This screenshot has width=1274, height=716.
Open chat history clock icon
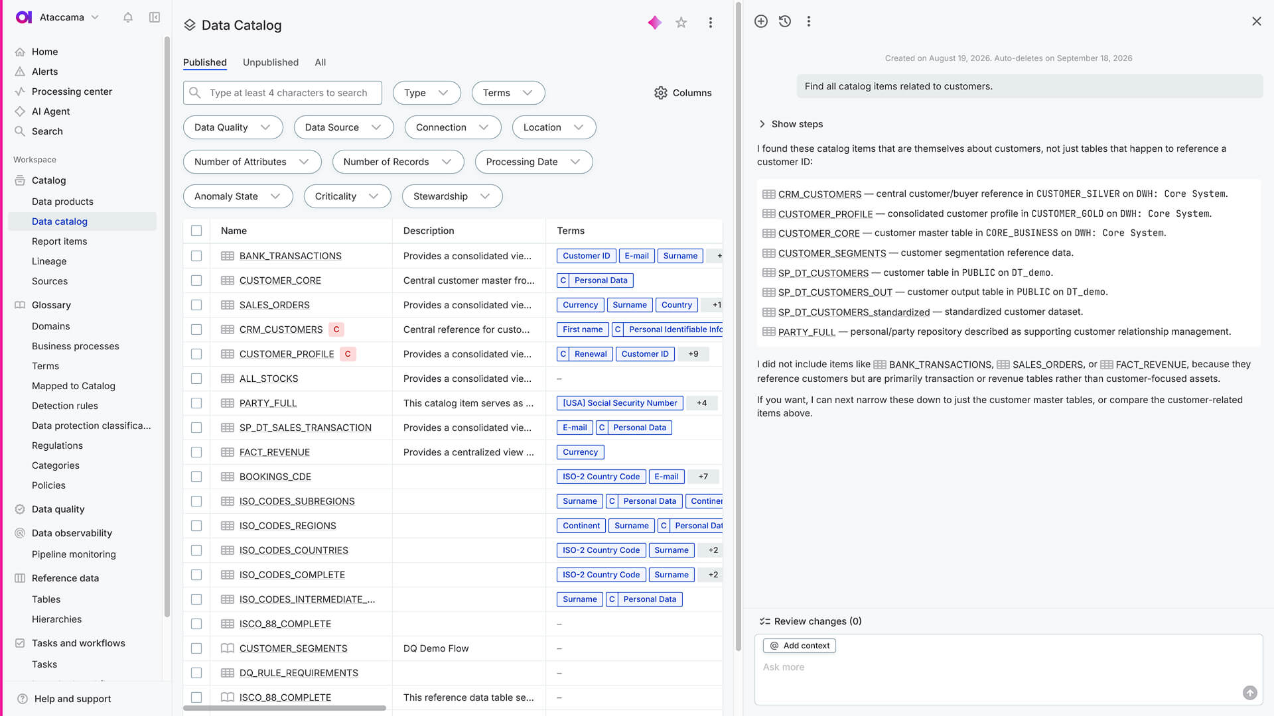coord(785,21)
